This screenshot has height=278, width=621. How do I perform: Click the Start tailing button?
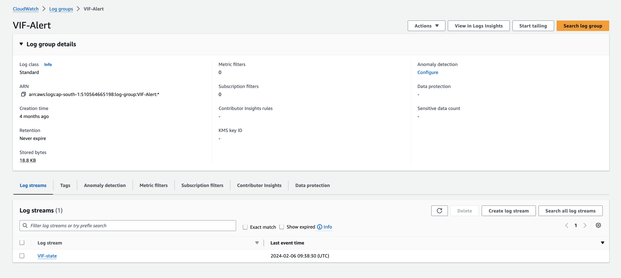(x=533, y=26)
